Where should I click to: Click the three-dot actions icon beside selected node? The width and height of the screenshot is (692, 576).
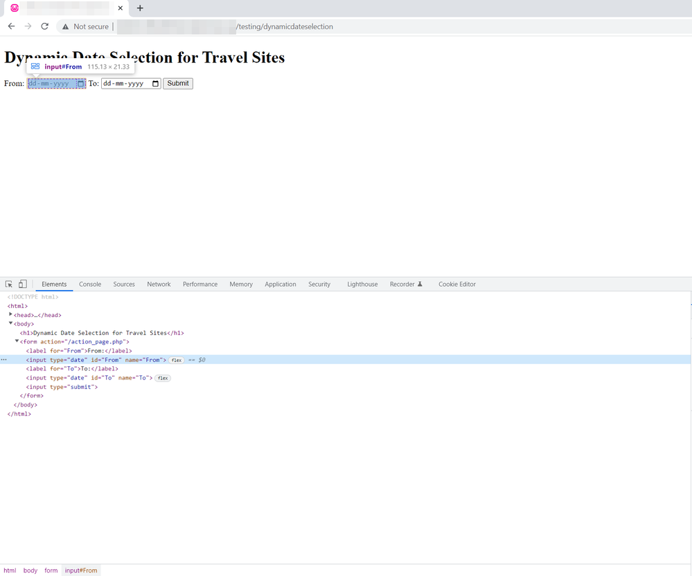[x=4, y=360]
